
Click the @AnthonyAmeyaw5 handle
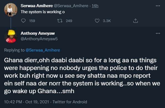point(39,39)
